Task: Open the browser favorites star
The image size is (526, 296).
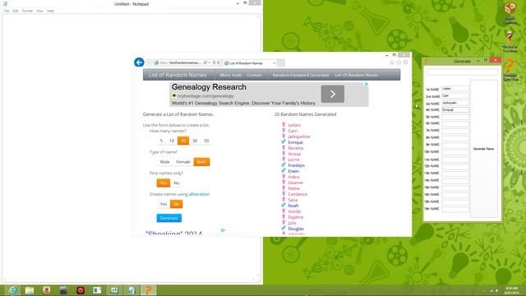Action: click(399, 62)
